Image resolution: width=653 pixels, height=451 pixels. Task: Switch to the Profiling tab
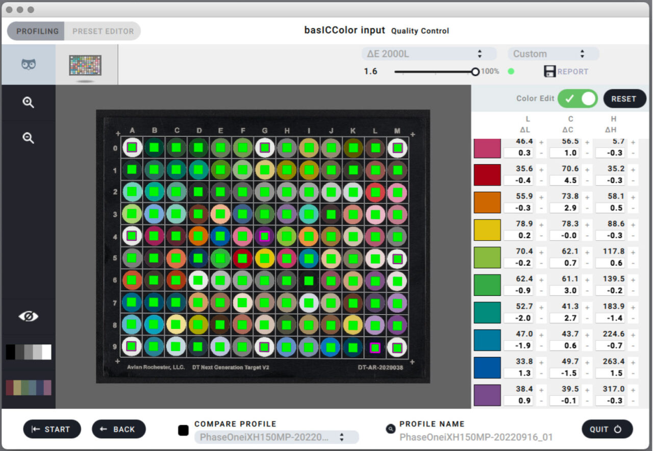[x=37, y=31]
